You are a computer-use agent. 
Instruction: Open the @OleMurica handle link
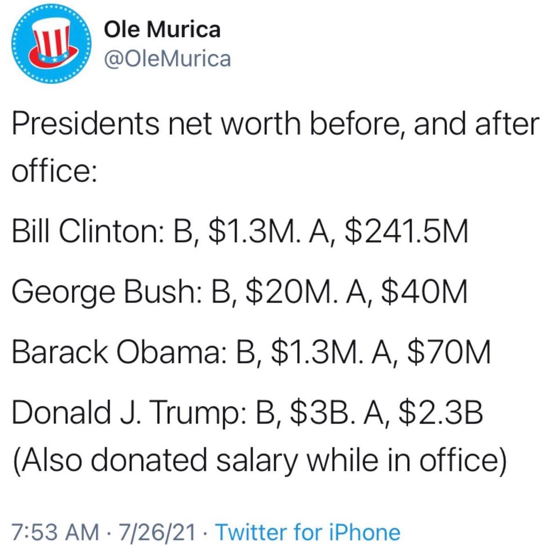[x=167, y=59]
